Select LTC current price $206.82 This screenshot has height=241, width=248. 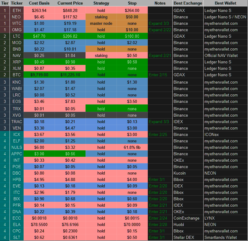pyautogui.click(x=70, y=36)
